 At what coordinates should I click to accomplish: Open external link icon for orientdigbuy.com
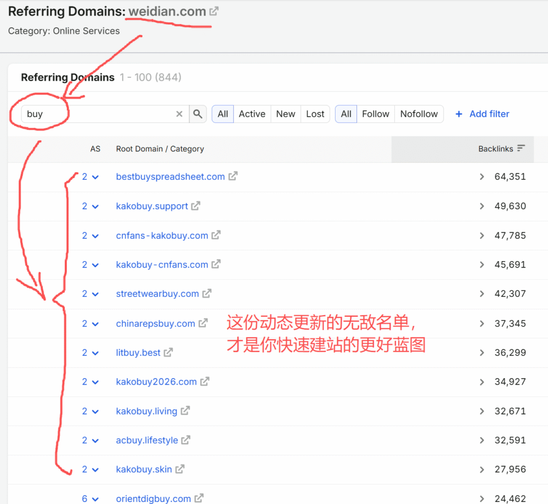click(199, 498)
